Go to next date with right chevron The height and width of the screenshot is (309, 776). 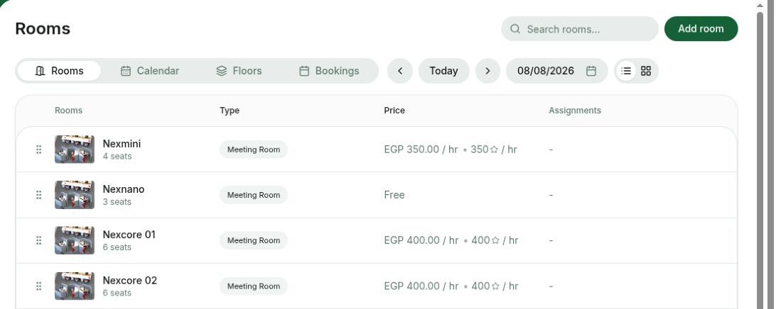(487, 71)
